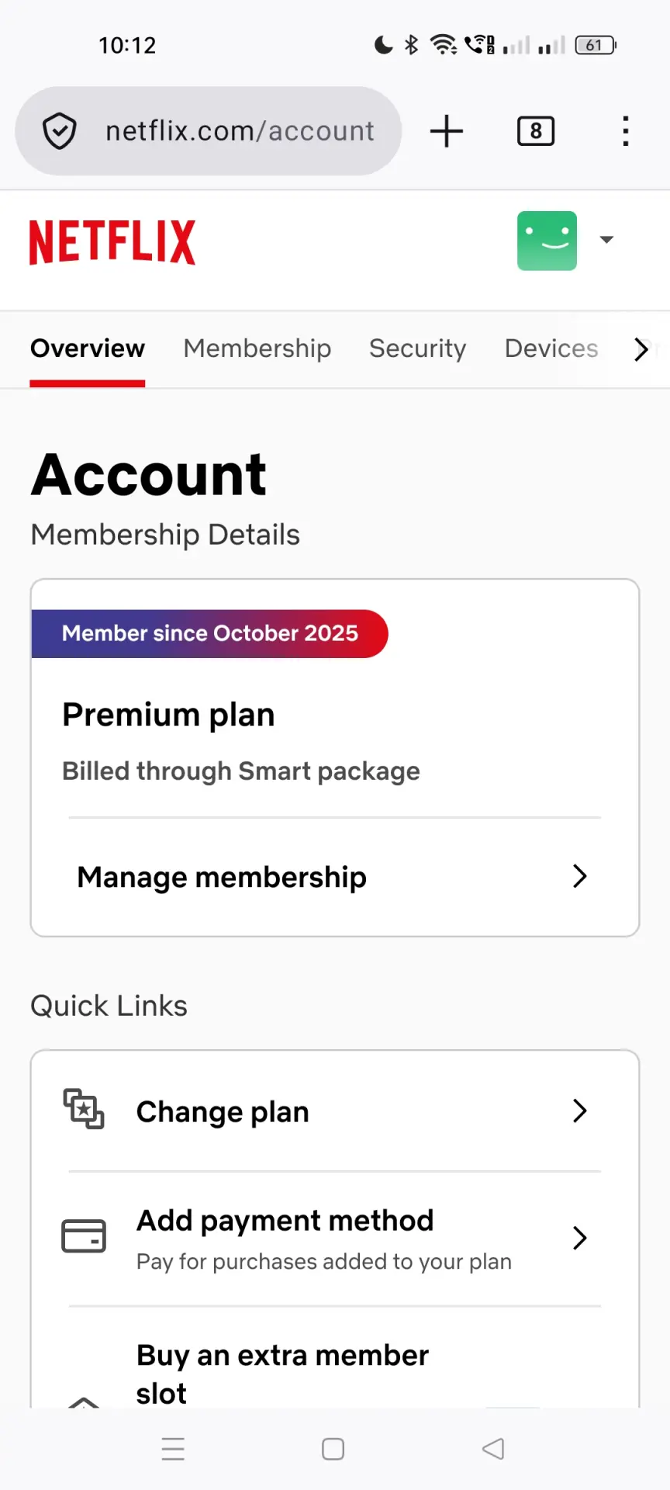Open the Devices tab
The height and width of the screenshot is (1490, 670).
click(x=551, y=348)
